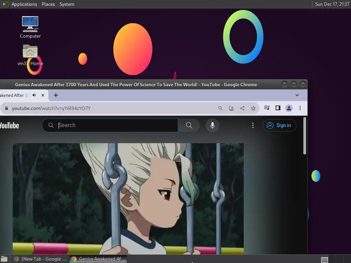The image size is (351, 263).
Task: Maximize the Chrome window
Action: point(294,84)
